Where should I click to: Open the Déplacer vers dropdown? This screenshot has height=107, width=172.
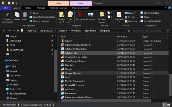pos(61,17)
